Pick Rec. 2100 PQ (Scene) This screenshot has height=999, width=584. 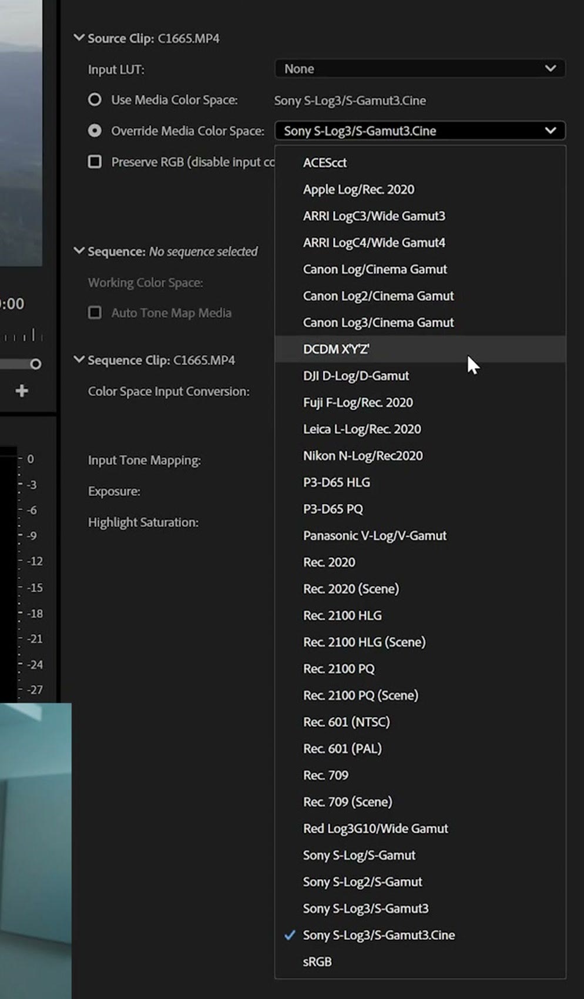coord(419,695)
